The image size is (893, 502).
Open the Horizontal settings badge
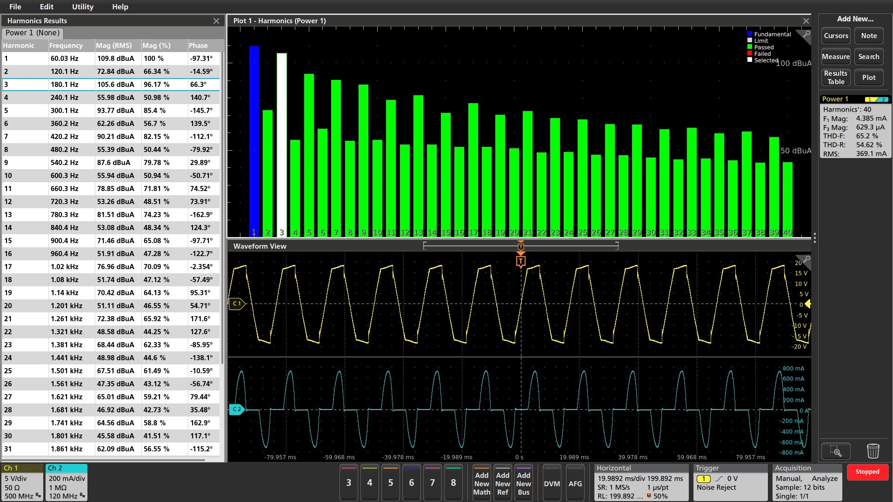(x=640, y=482)
